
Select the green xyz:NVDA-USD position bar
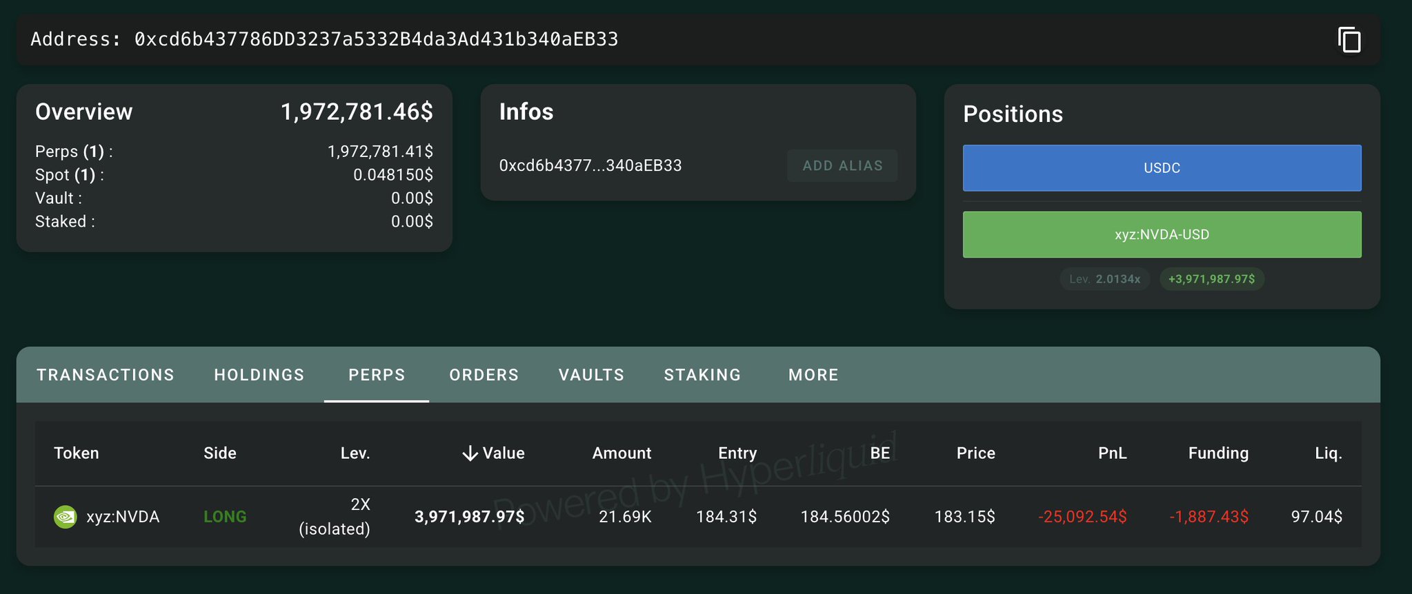pos(1162,234)
